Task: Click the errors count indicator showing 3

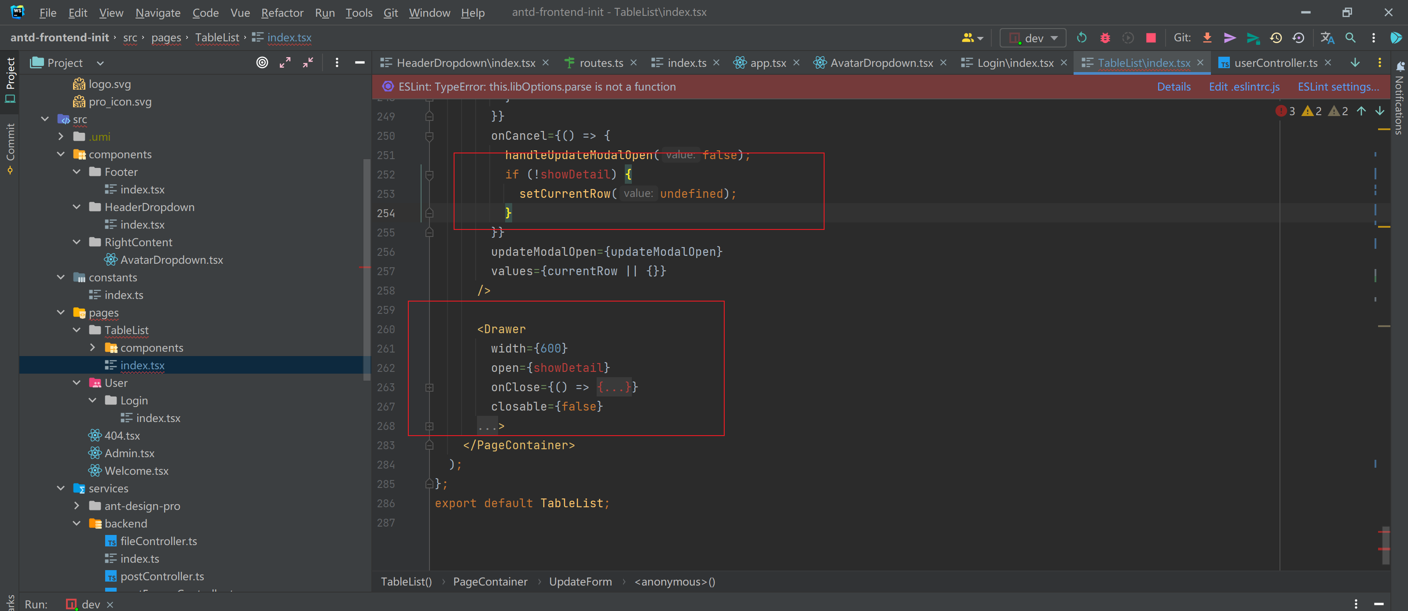Action: [1285, 111]
